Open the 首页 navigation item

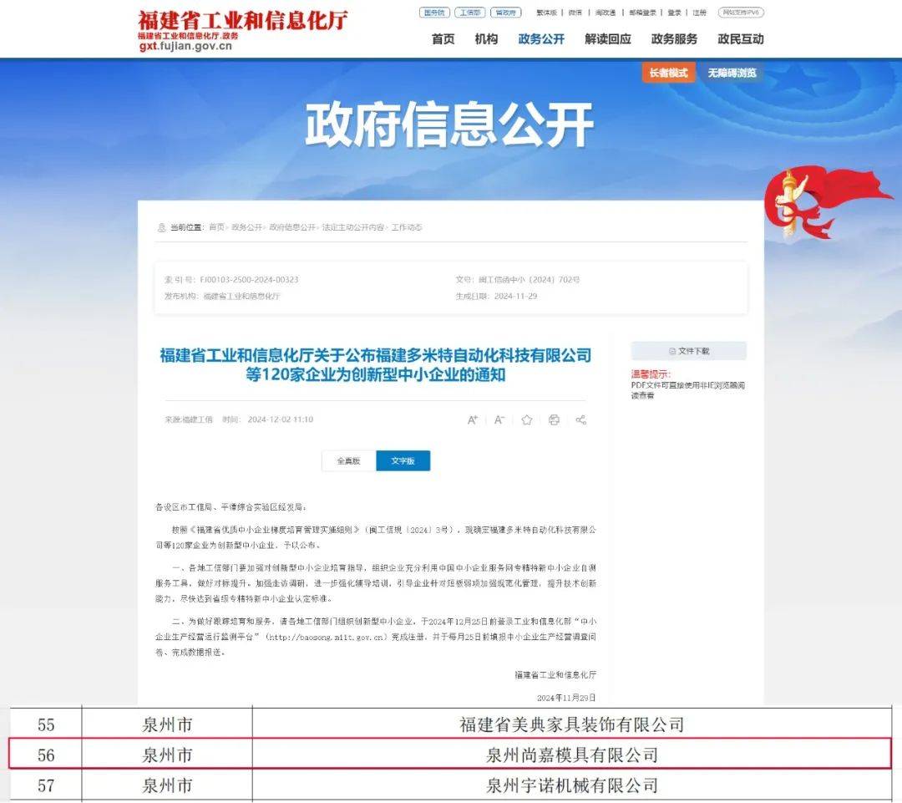[443, 39]
